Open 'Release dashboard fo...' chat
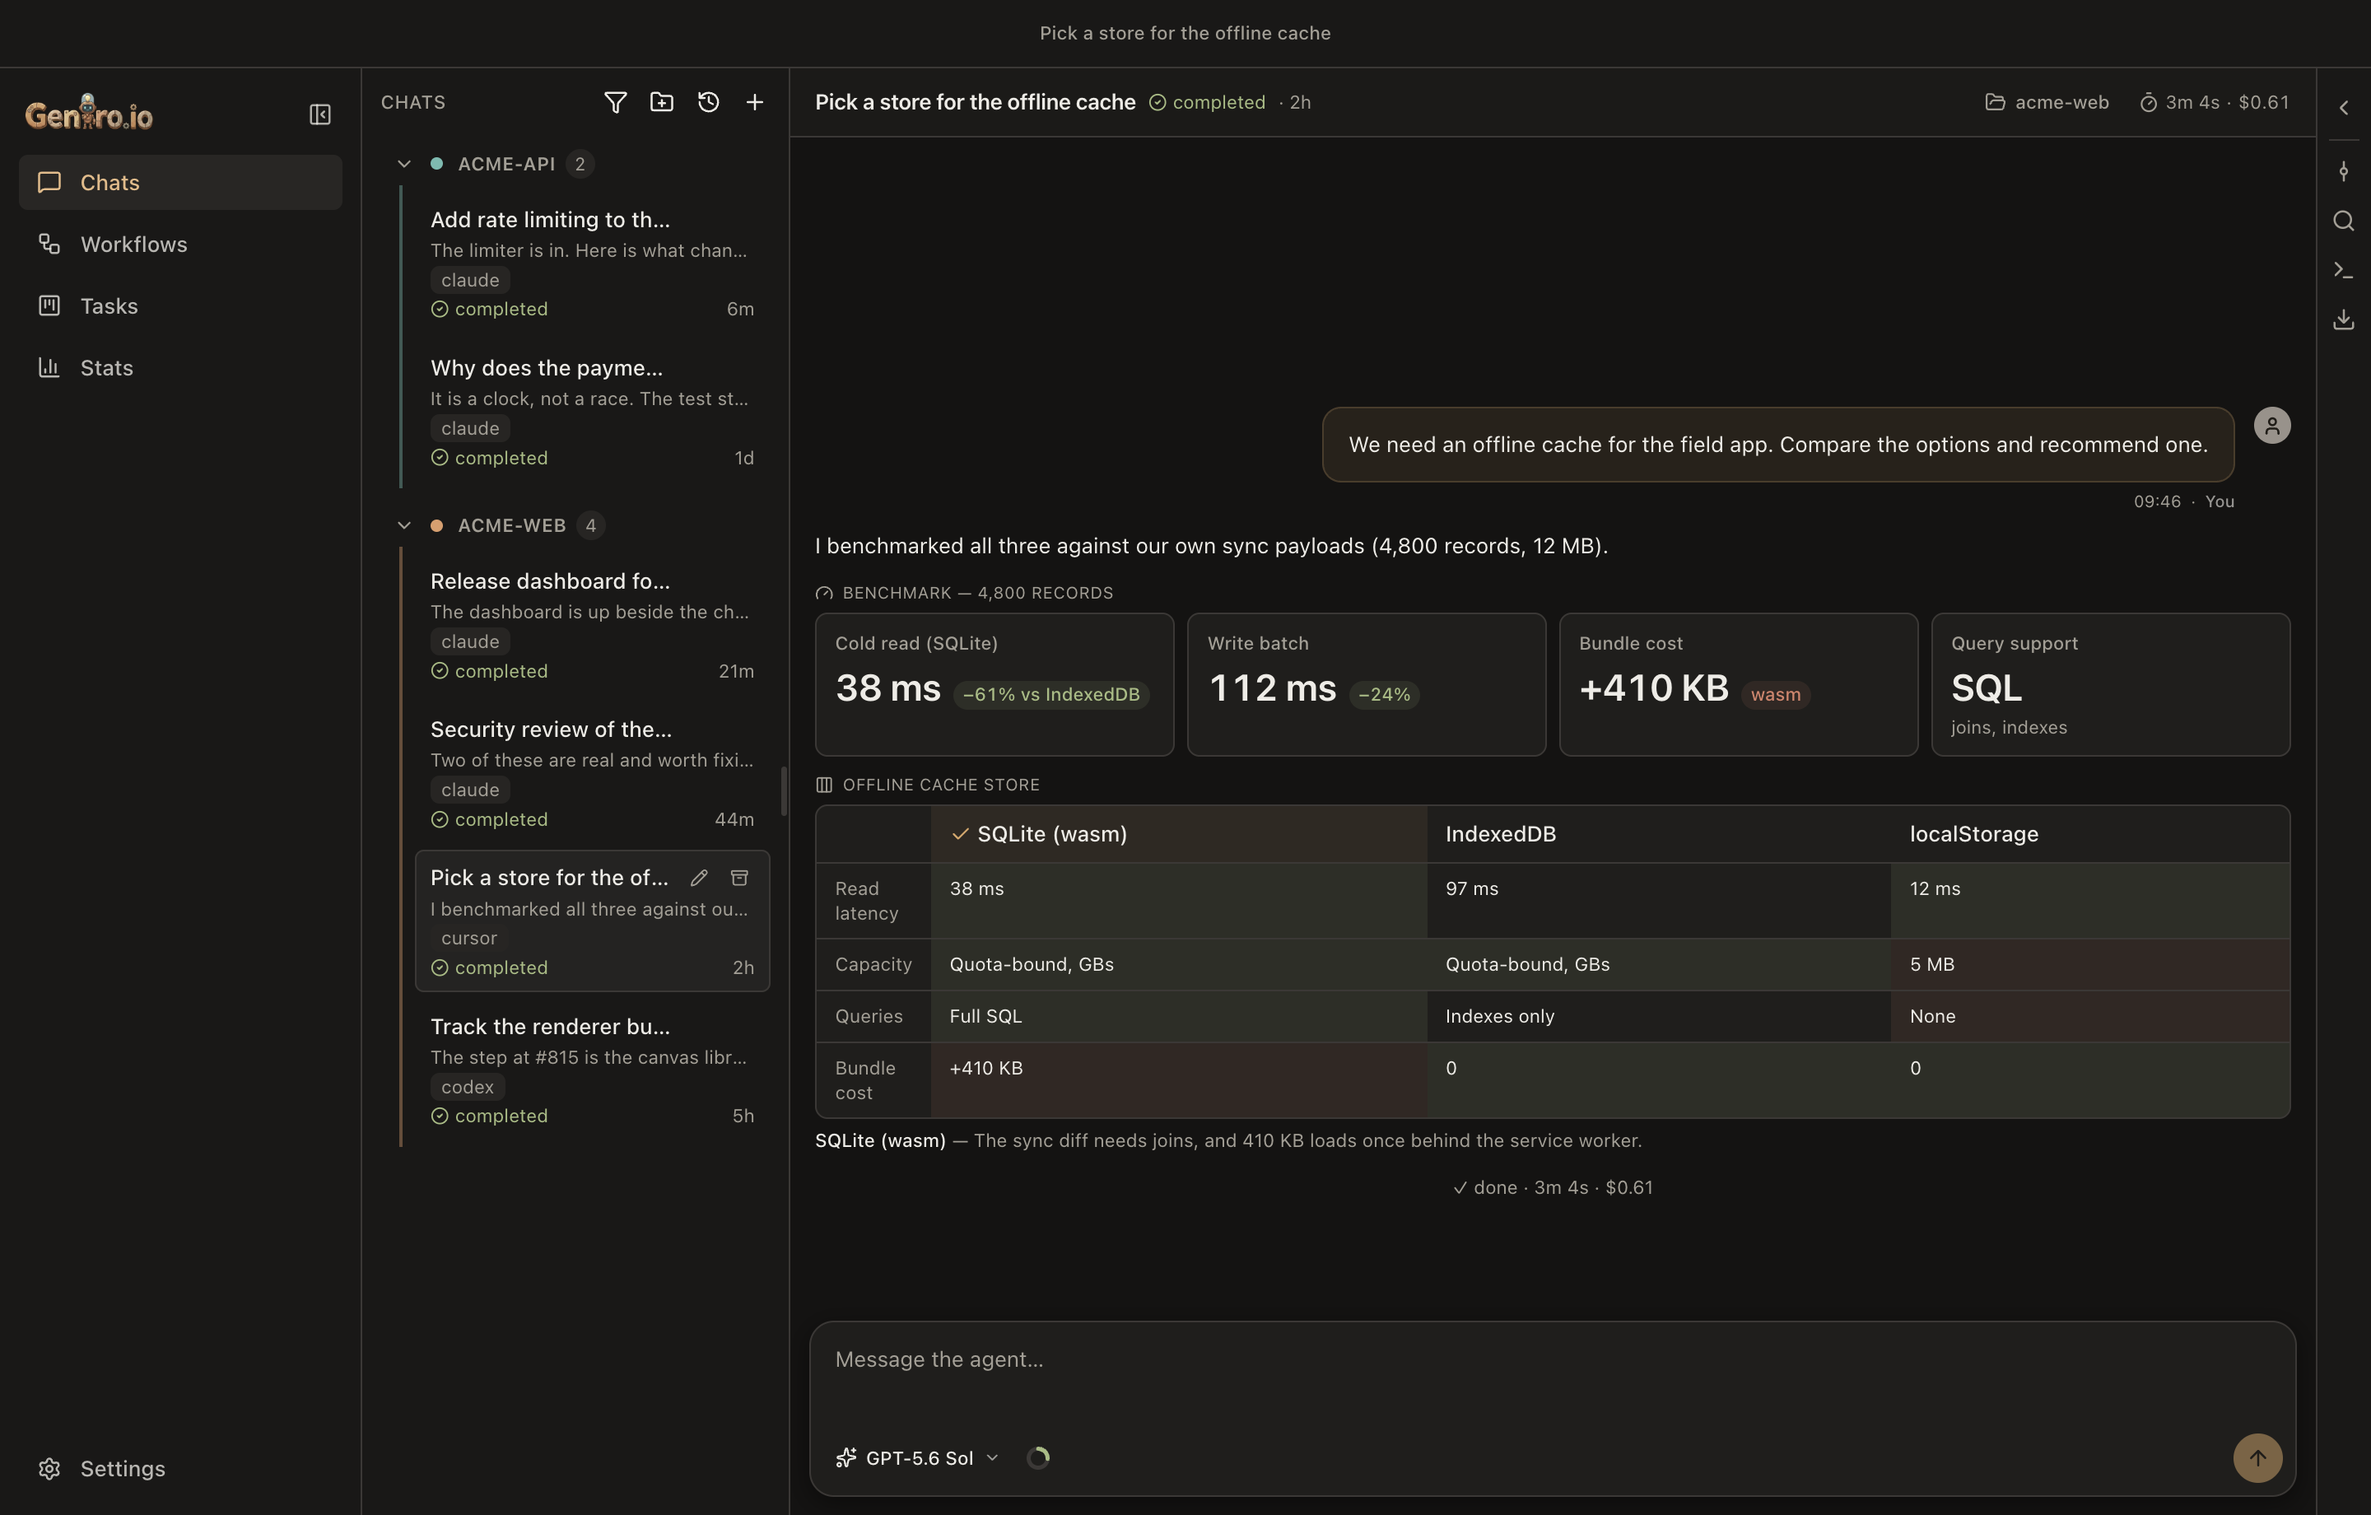Viewport: 2371px width, 1515px height. tap(592, 626)
